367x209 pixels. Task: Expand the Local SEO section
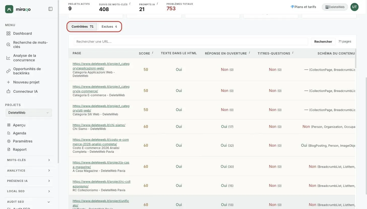coord(29,191)
